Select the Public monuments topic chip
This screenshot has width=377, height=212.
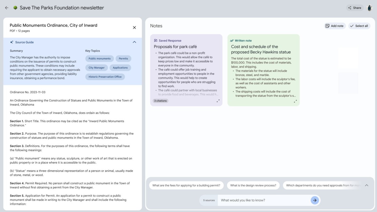(99, 58)
